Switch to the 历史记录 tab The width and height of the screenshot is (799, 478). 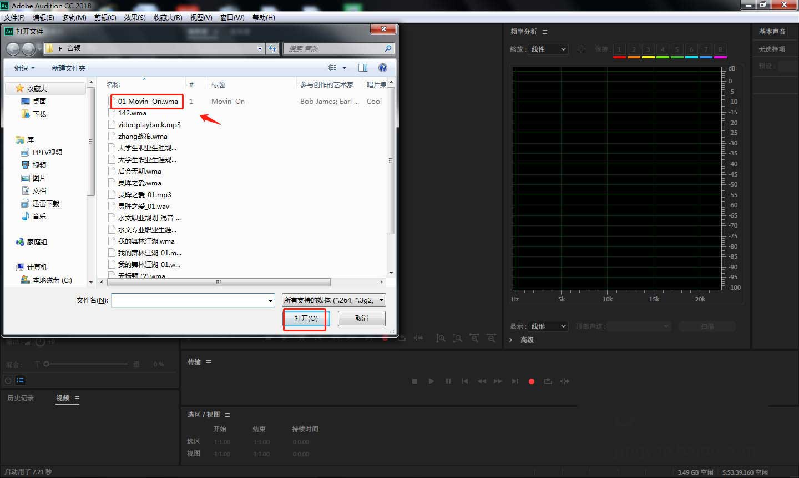[21, 398]
